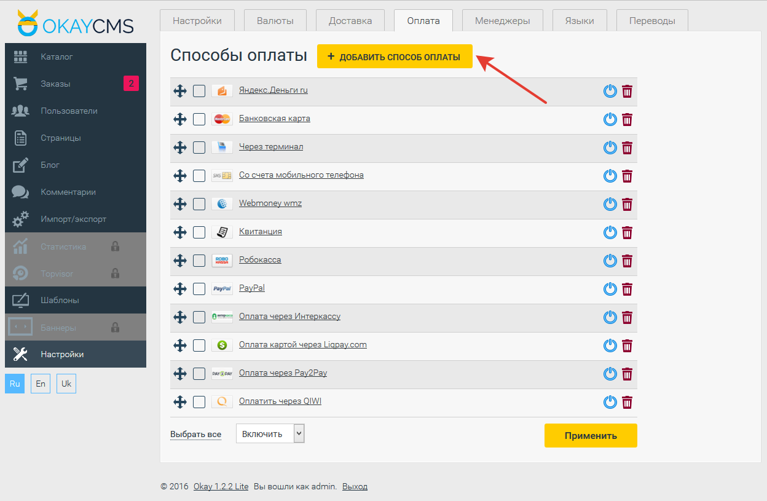The width and height of the screenshot is (767, 501).
Task: Switch admin language to Uk
Action: 66,384
